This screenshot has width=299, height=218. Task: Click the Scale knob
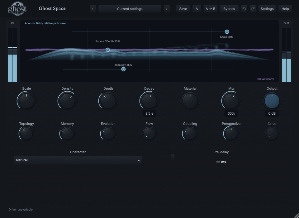tap(26, 101)
